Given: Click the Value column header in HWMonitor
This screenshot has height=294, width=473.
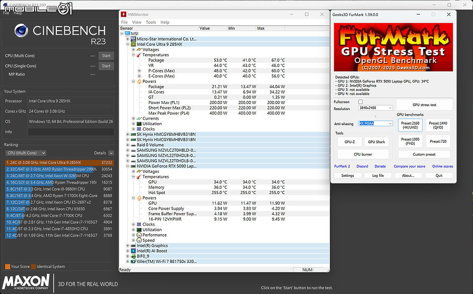Looking at the screenshot, I should pyautogui.click(x=213, y=28).
